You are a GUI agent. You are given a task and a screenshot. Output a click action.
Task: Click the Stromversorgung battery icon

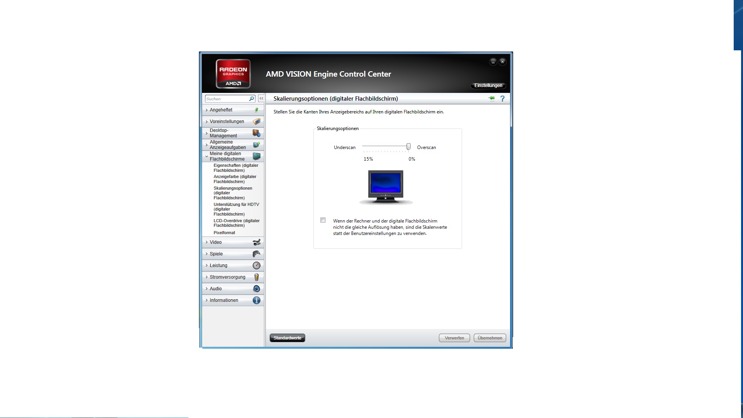tap(256, 277)
